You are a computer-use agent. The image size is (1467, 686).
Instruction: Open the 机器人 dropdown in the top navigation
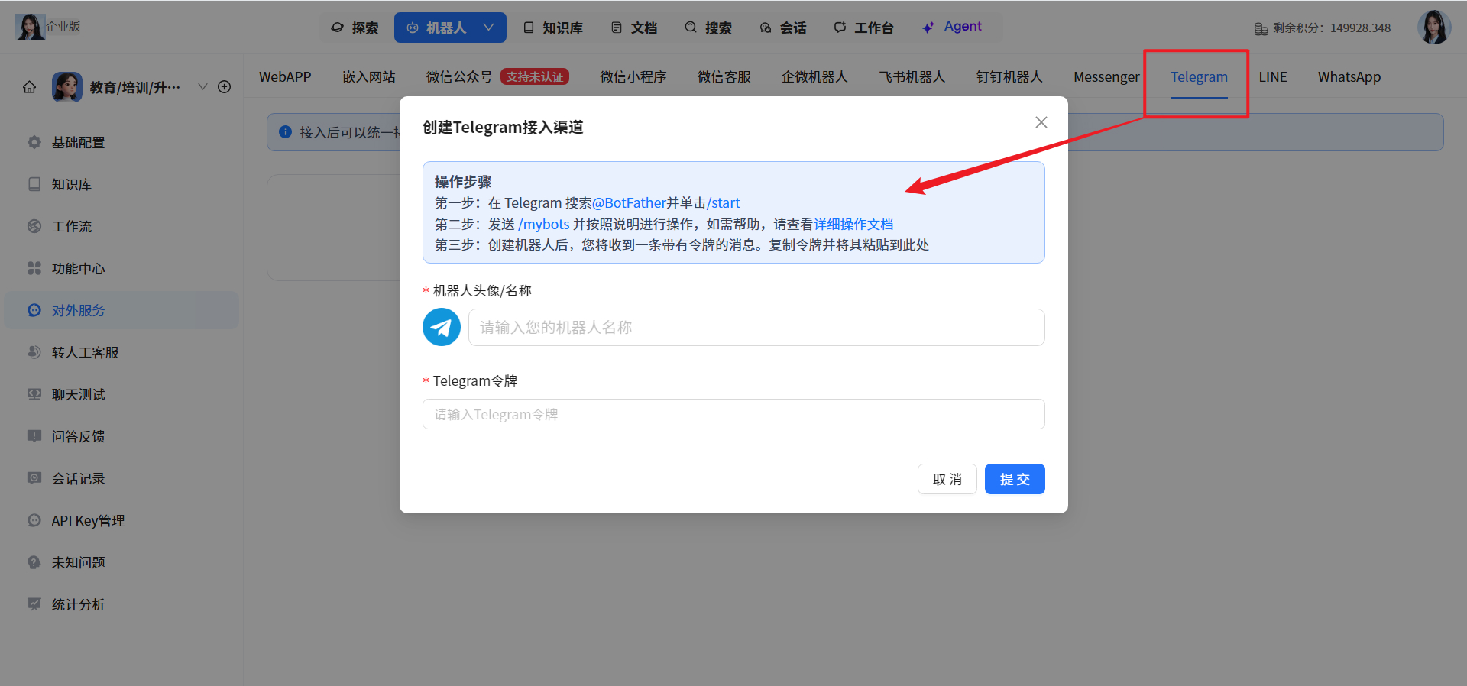click(450, 28)
